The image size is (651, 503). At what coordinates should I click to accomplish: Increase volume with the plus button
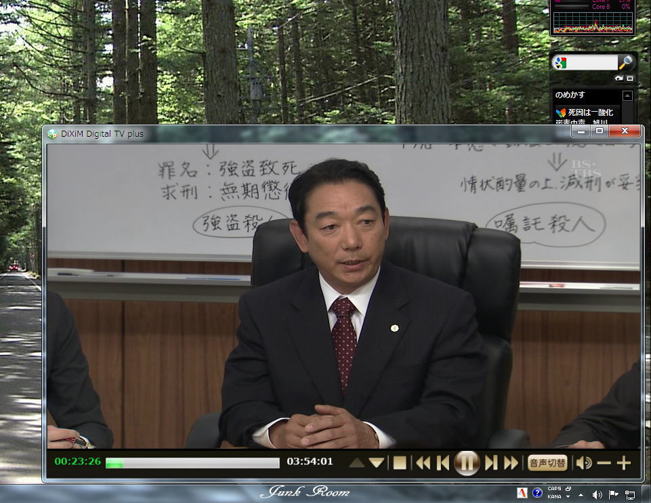[624, 463]
